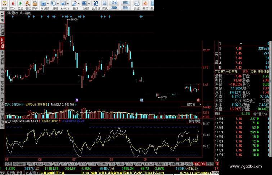Screen dimensions: 272x175
Task: Switch to the EXPMA indicator tab
Action: pyautogui.click(x=149, y=164)
